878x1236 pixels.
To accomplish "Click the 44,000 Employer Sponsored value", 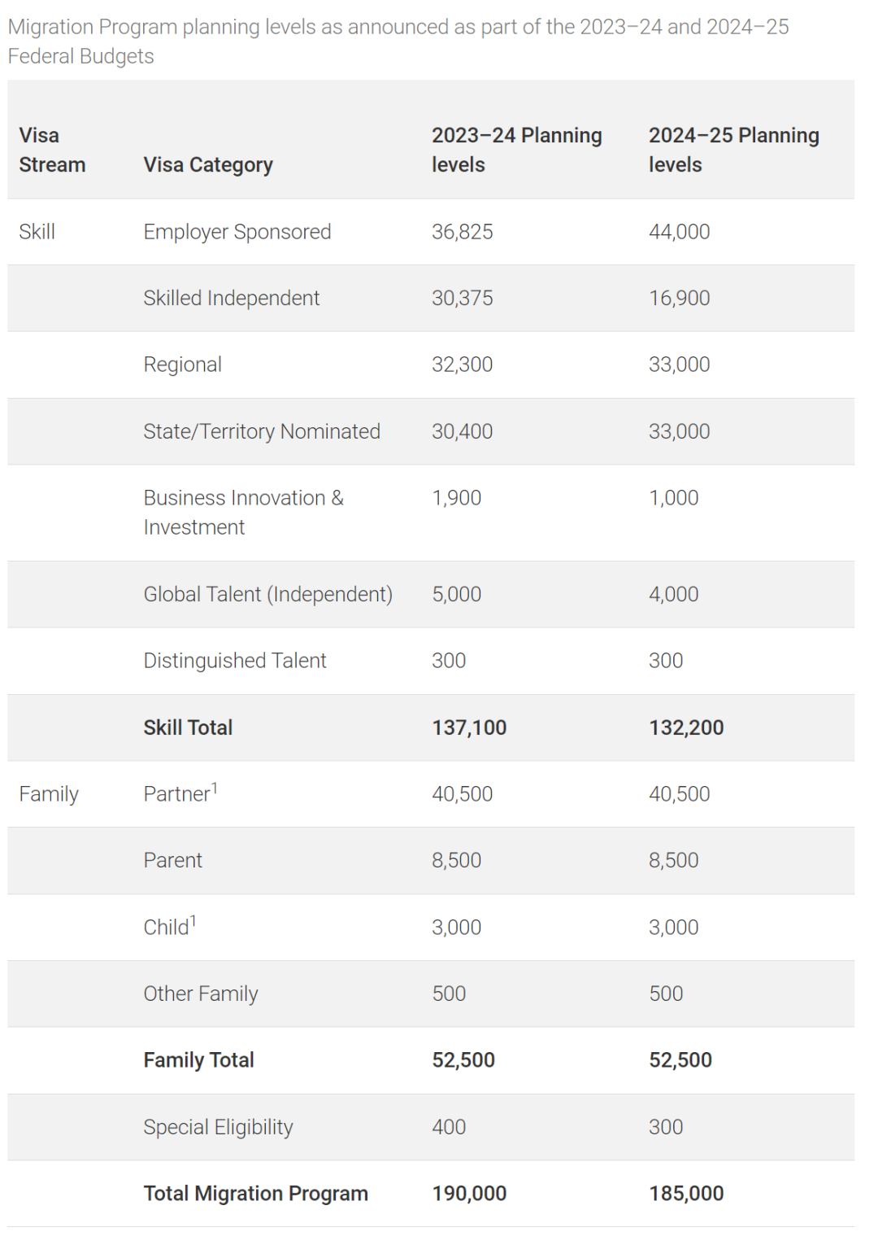I will [x=679, y=232].
